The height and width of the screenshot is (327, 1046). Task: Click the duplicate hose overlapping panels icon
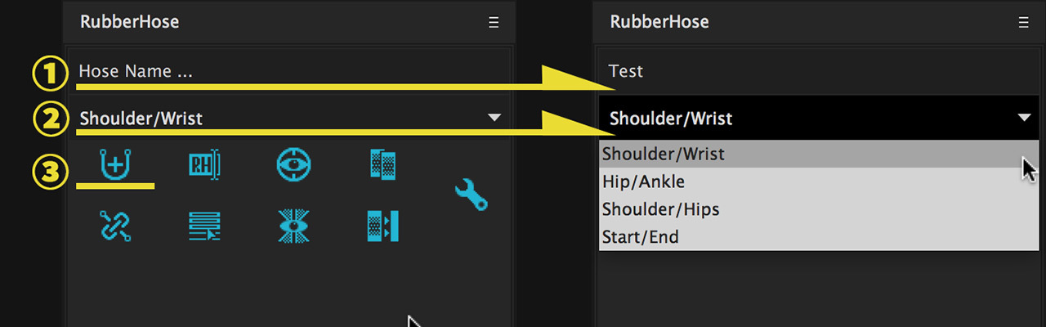pos(382,165)
